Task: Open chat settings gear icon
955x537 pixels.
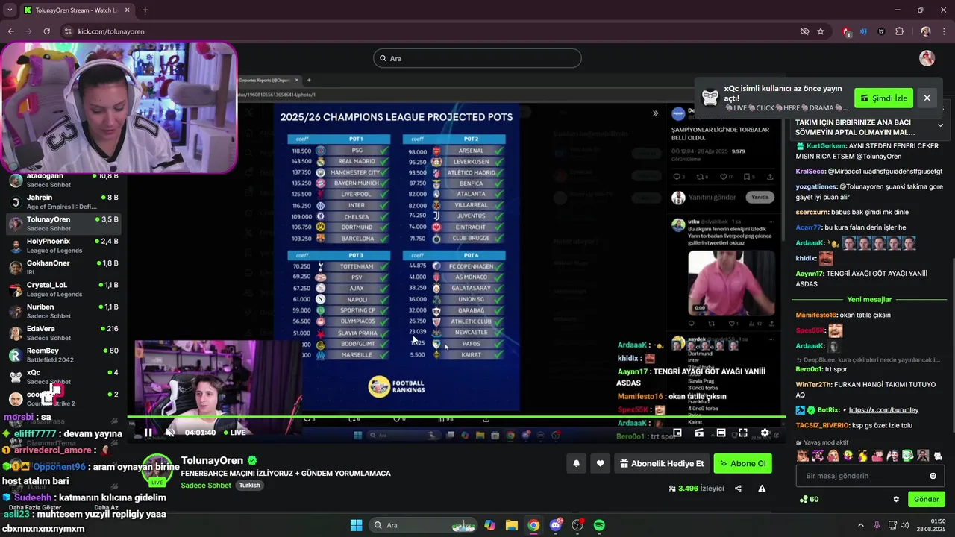Action: click(896, 499)
